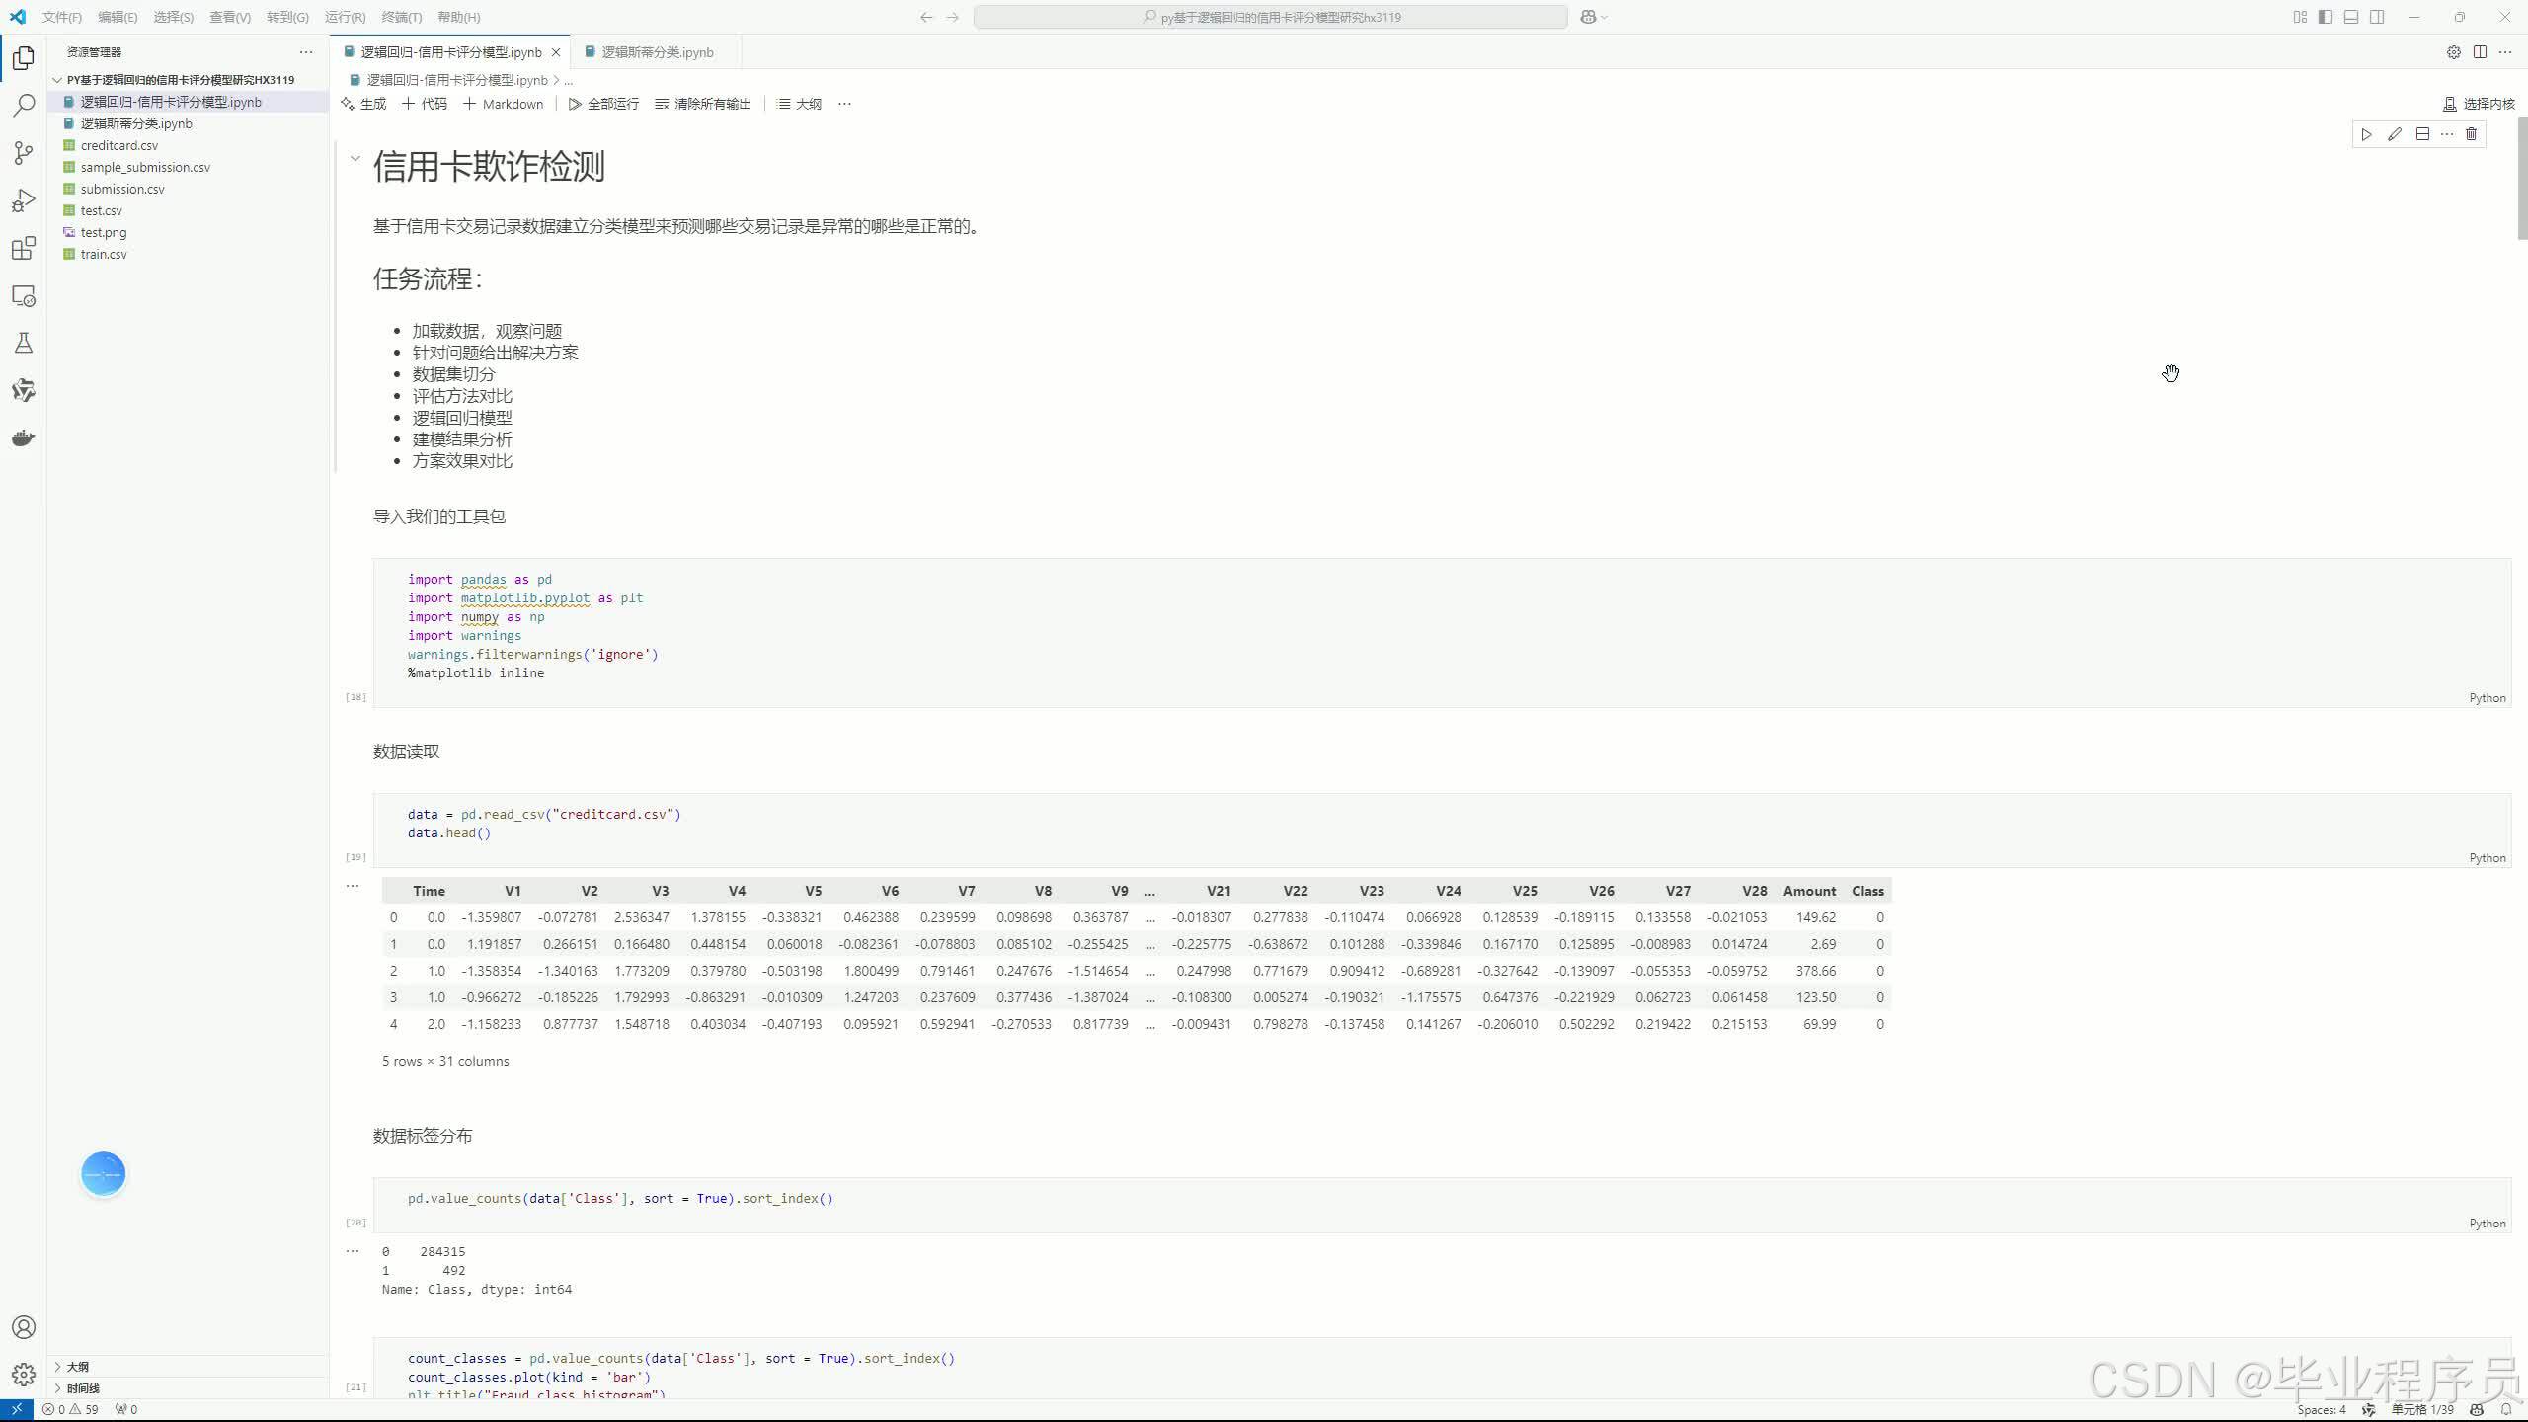Run the first notebook cell
Screen dimensions: 2528x1422
[2366, 134]
